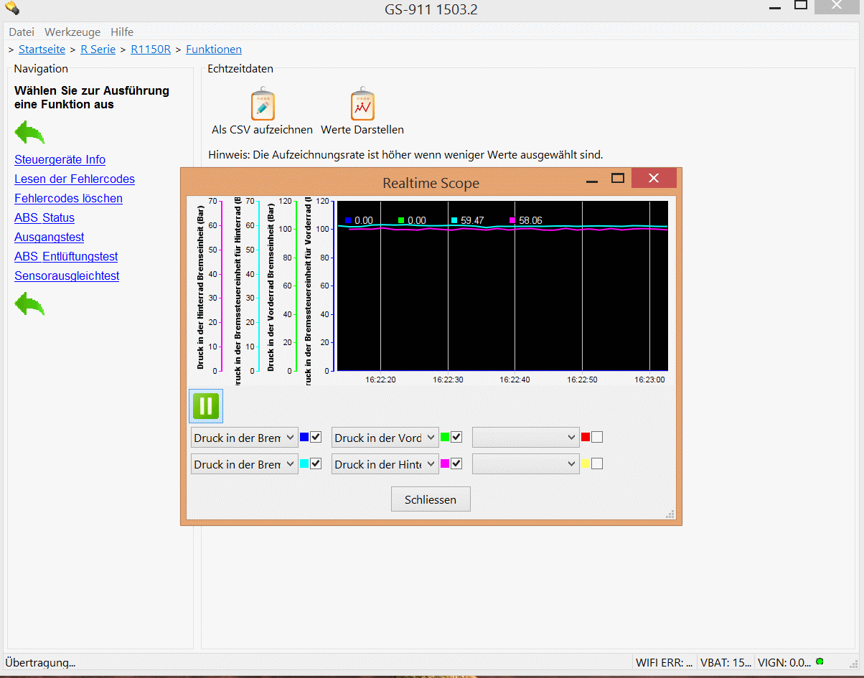Click the Schliessen button

point(431,499)
